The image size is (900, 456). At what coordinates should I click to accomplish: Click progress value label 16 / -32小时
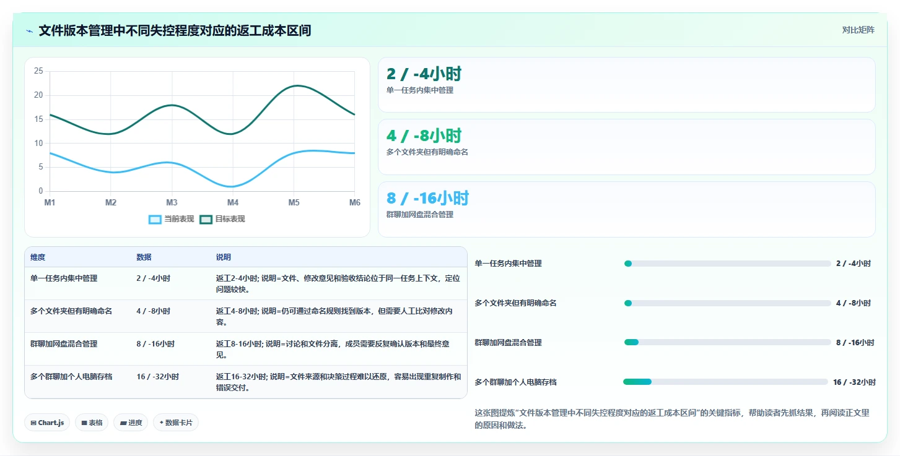click(854, 382)
